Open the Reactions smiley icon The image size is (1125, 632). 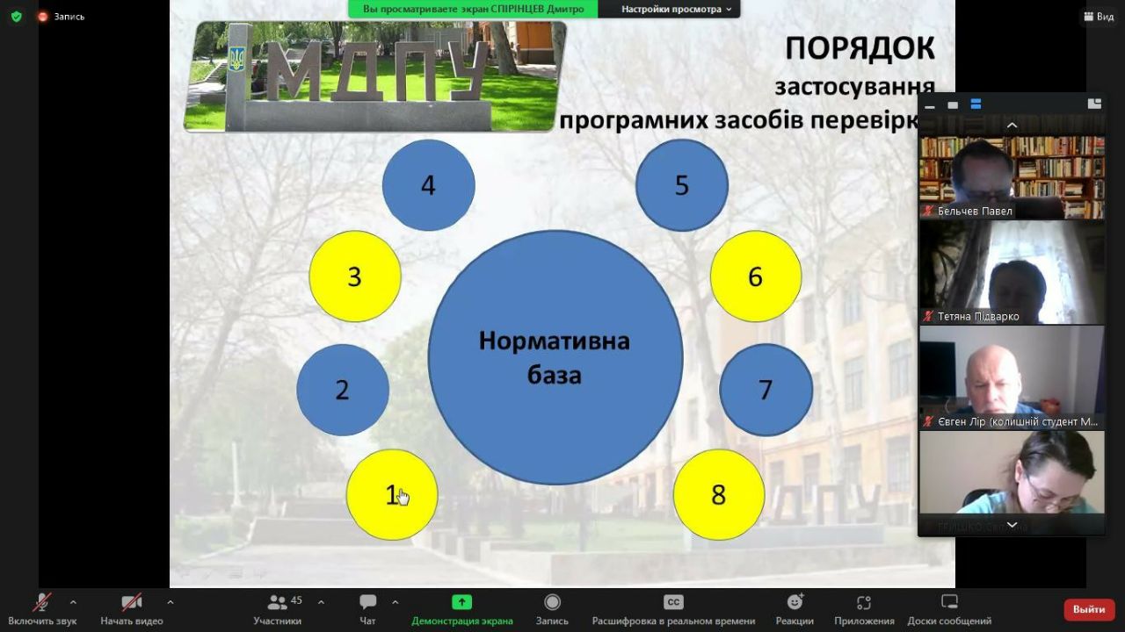click(x=795, y=602)
